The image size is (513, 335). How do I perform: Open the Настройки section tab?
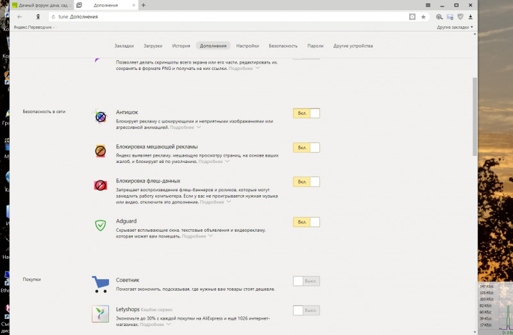pos(248,46)
